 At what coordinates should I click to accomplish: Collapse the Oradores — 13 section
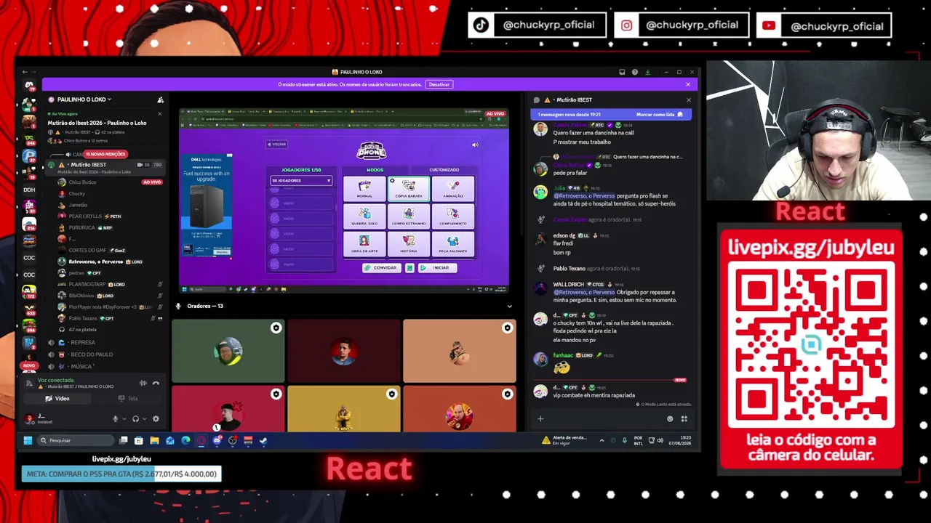pos(509,307)
